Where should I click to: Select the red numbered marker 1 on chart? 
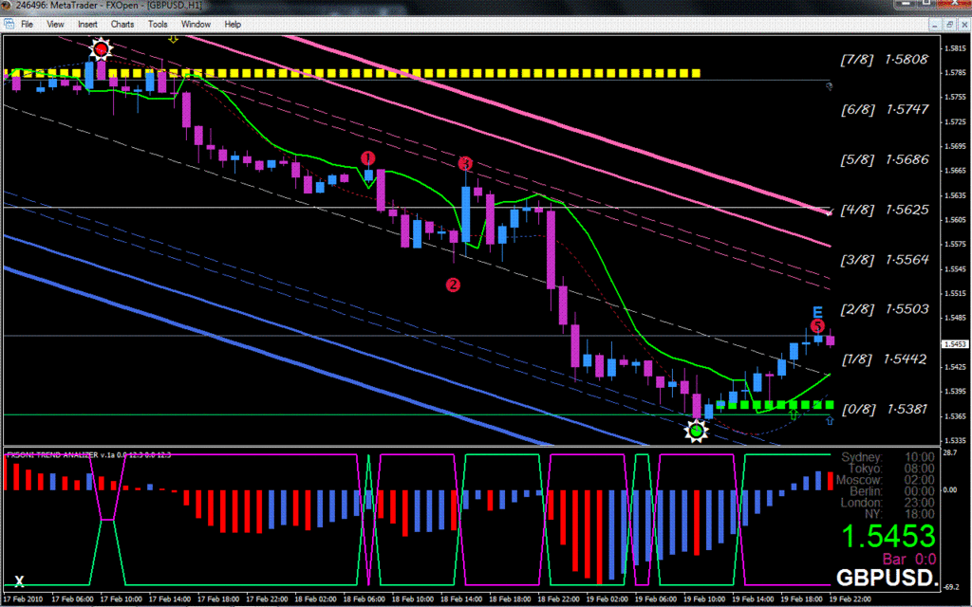click(369, 157)
